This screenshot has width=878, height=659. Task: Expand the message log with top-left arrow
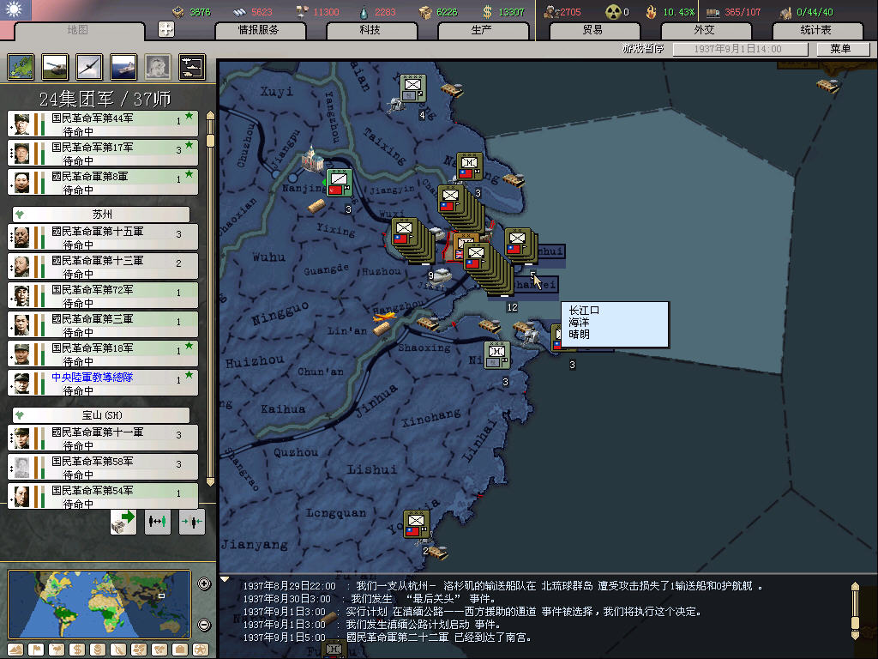pos(226,579)
